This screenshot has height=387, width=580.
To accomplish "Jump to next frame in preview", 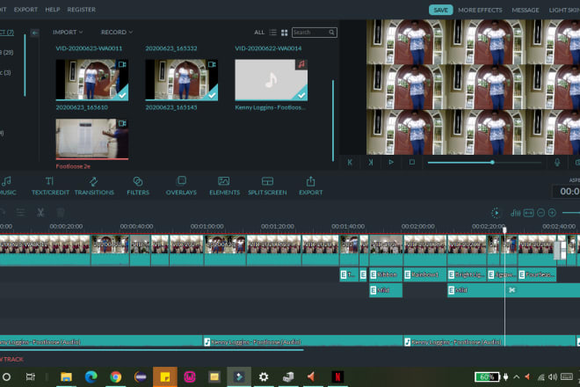I will click(370, 162).
